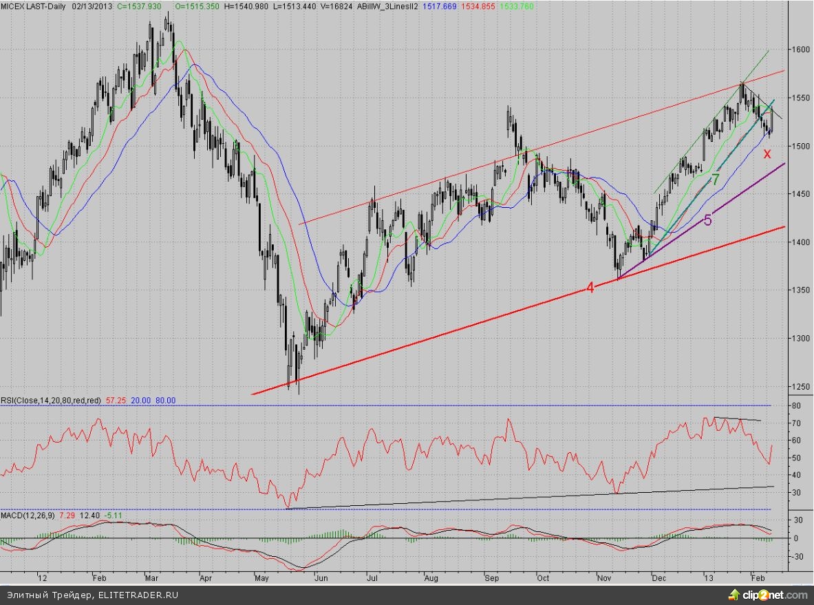
Task: Select the purple trendline label 5
Action: point(707,220)
